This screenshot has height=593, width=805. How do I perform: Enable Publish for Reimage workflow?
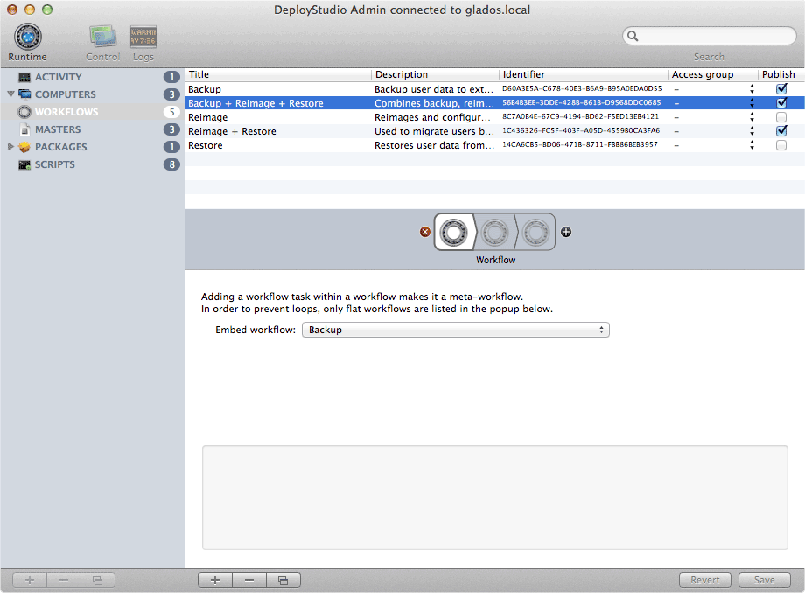(x=781, y=117)
